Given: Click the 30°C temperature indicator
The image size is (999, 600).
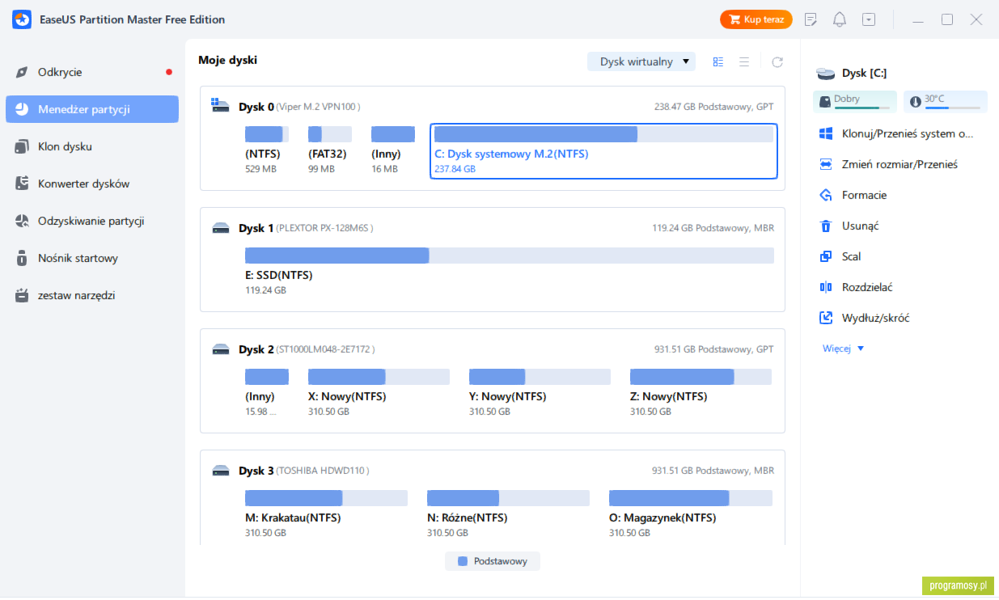Looking at the screenshot, I should [x=946, y=101].
